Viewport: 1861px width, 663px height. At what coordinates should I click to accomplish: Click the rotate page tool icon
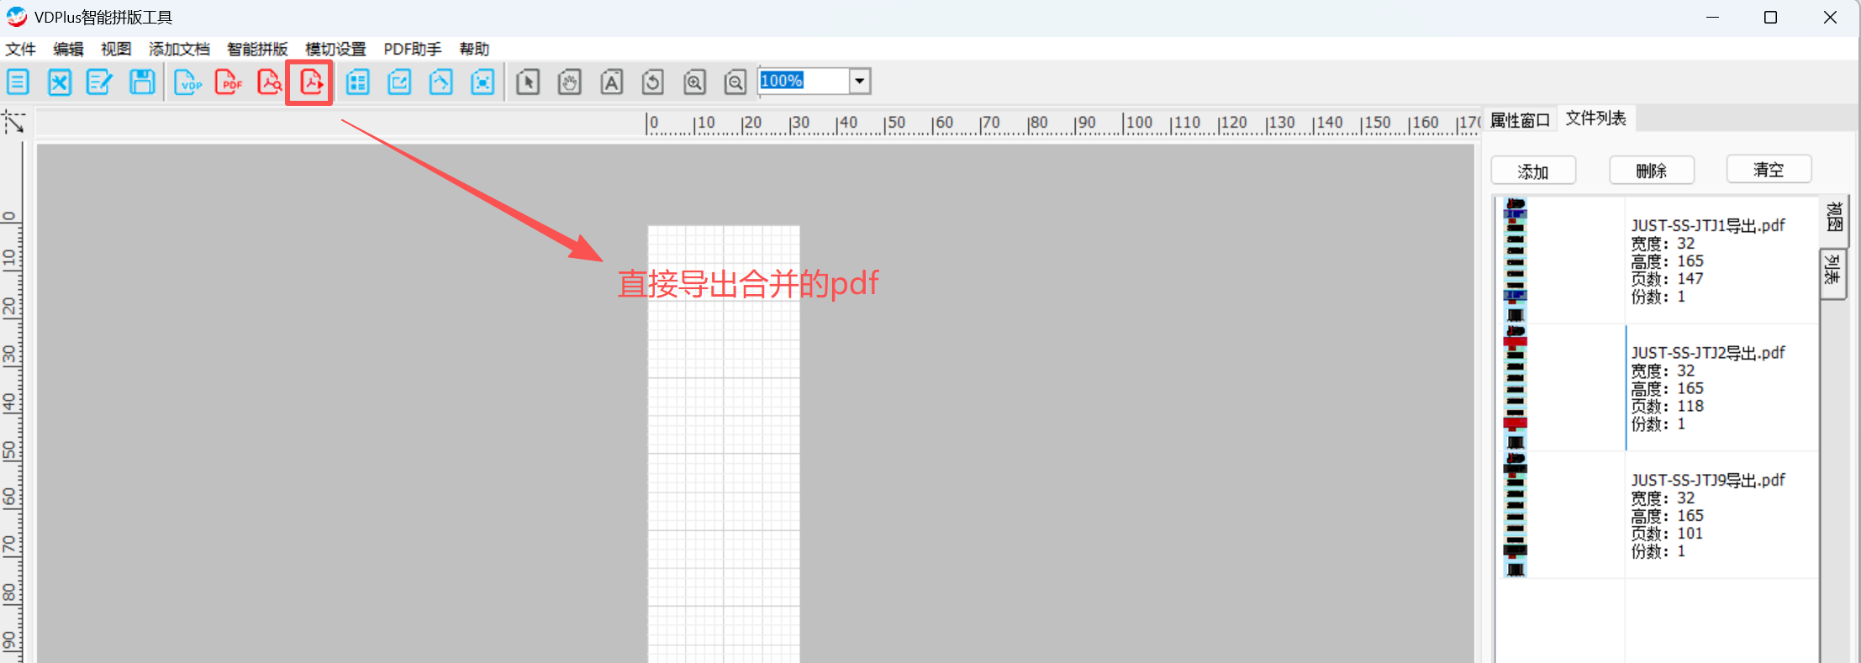652,82
